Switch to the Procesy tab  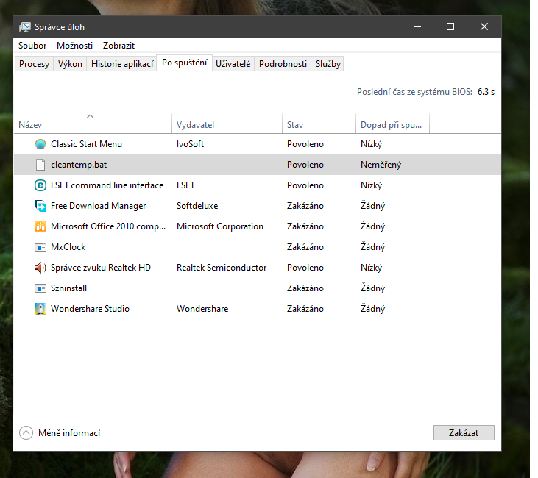point(34,64)
